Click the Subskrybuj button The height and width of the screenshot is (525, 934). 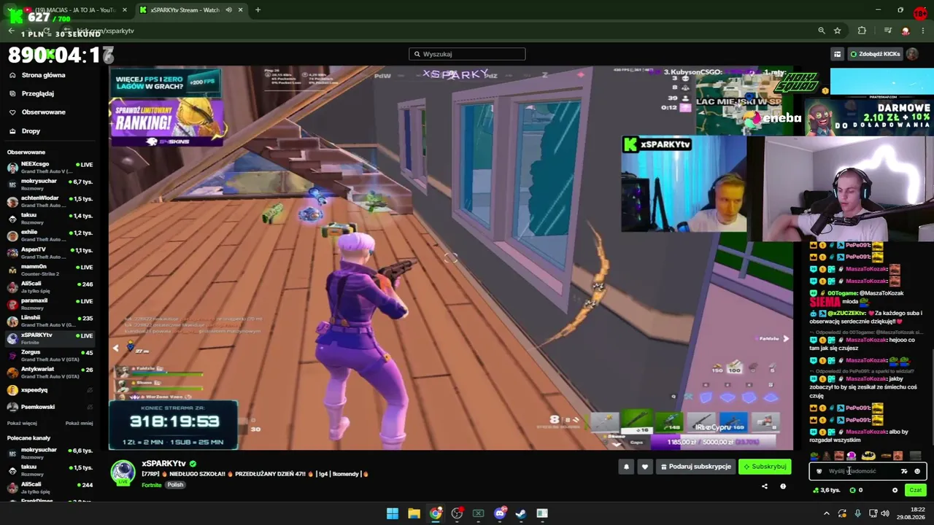765,467
